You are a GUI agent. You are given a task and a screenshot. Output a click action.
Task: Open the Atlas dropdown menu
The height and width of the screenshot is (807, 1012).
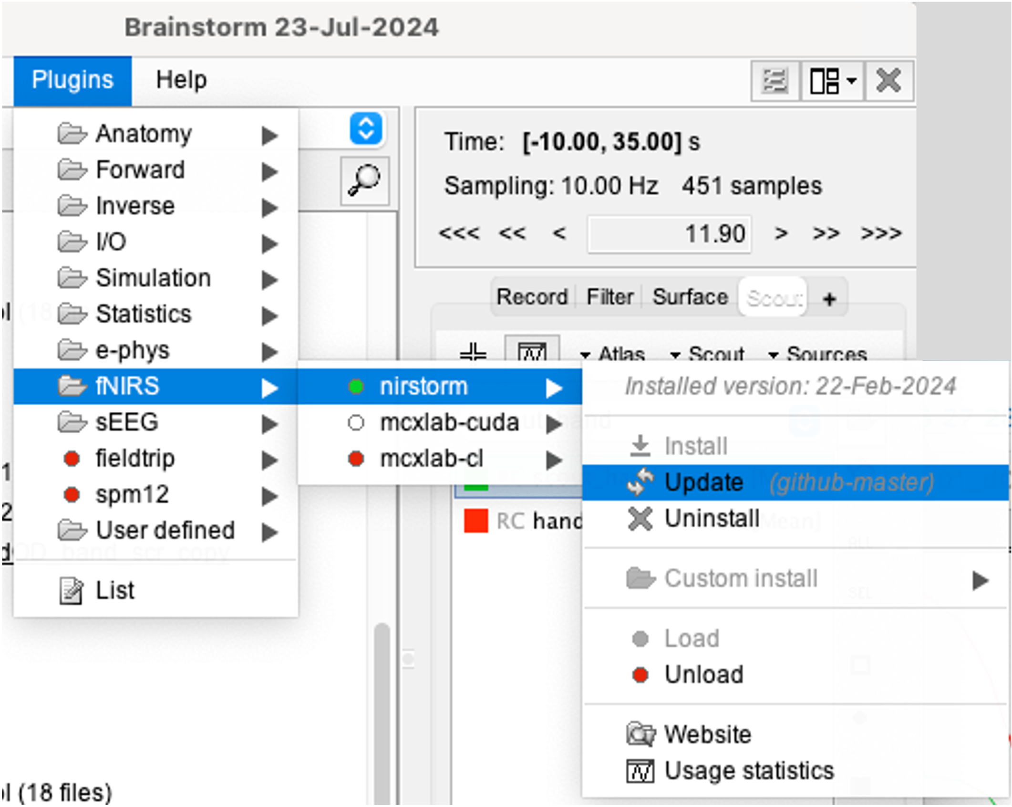[x=613, y=355]
